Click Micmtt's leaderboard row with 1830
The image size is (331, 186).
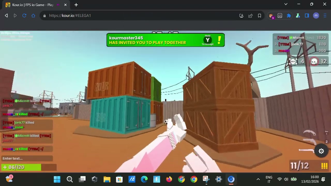tap(300, 38)
